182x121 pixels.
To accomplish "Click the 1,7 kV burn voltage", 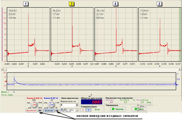I will pos(56,14).
